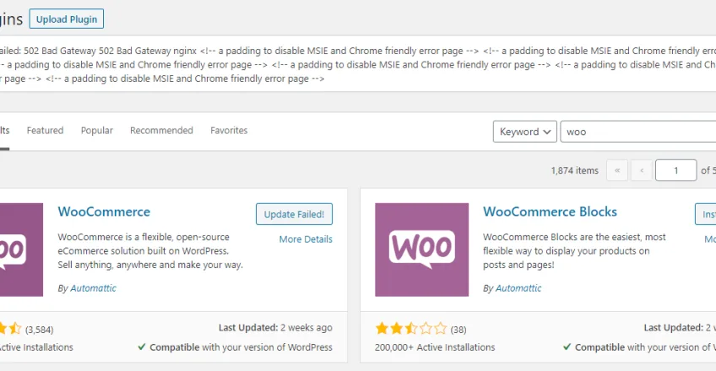Image resolution: width=716 pixels, height=371 pixels.
Task: Click the WooCommerce Blocks plugin logo
Action: point(421,250)
